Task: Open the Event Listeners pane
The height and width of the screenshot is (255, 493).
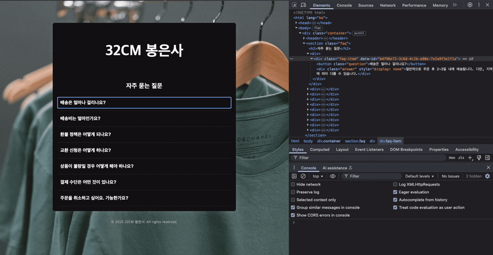Action: coord(369,150)
